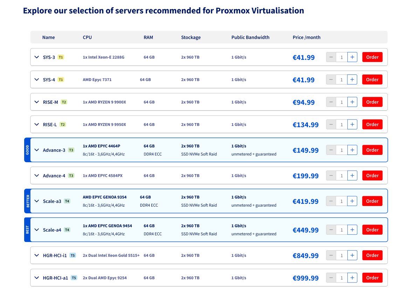Click the €849.99 price
Screen dimensions: 408x300
tap(305, 256)
